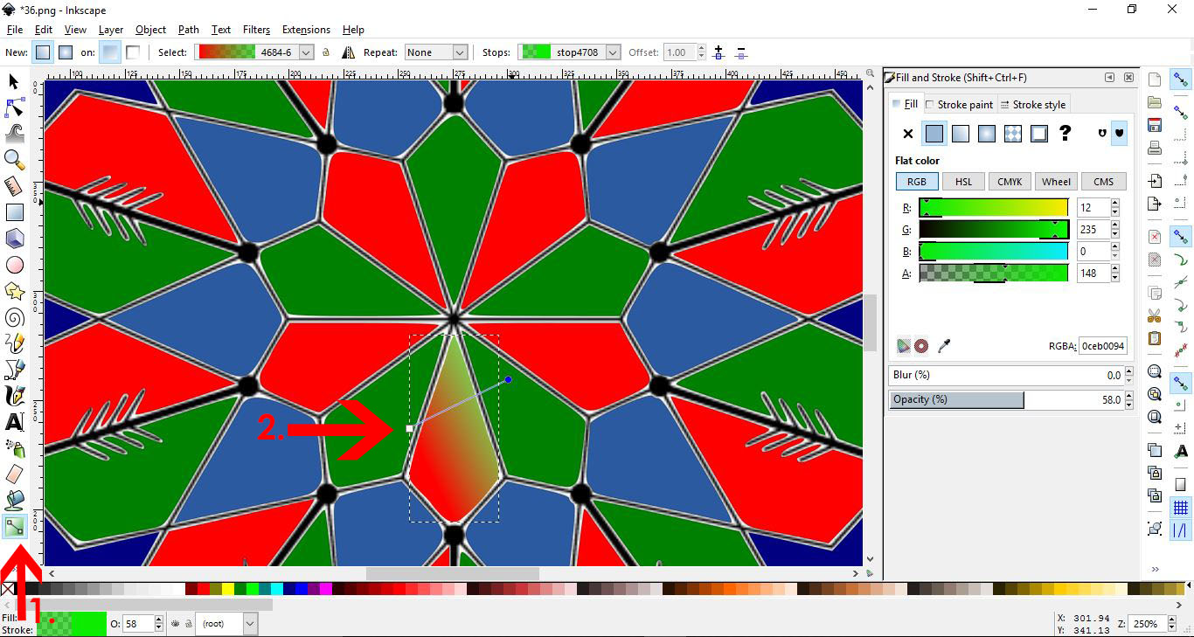
Task: Reverse the gradient direction icon
Action: 348,52
